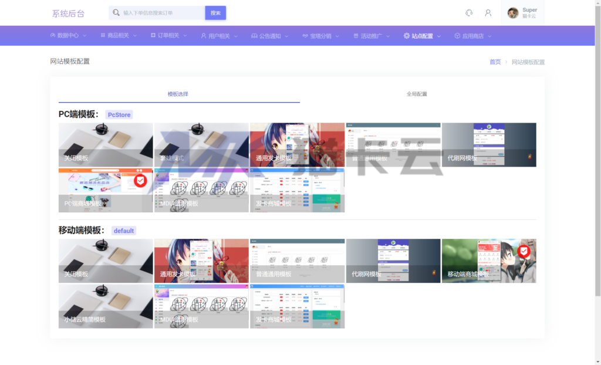Screen dimensions: 601x365
Task: Select PC端商城模板 thumbnail
Action: [x=106, y=190]
